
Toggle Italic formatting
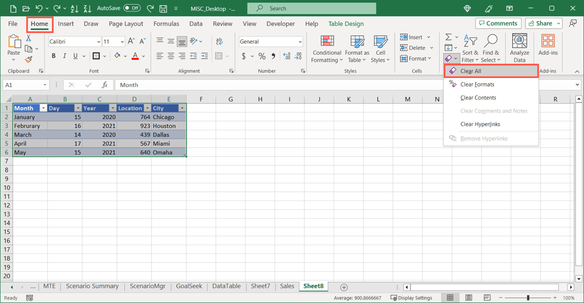coord(64,56)
